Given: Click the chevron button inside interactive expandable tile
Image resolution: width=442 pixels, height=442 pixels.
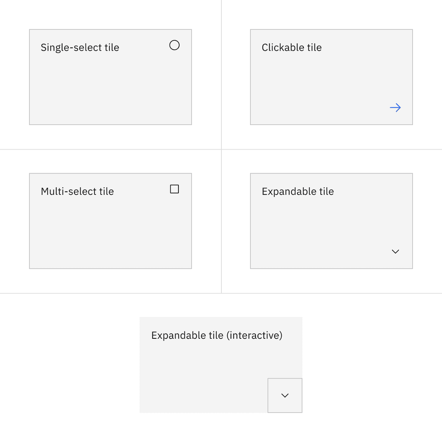Looking at the screenshot, I should coord(285,395).
